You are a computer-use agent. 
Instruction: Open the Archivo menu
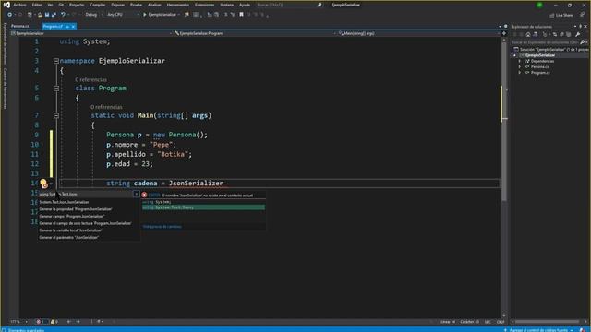(x=19, y=5)
